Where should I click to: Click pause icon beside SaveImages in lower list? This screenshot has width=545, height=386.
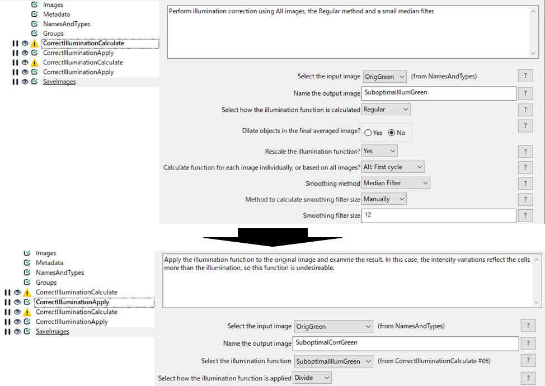coord(7,332)
